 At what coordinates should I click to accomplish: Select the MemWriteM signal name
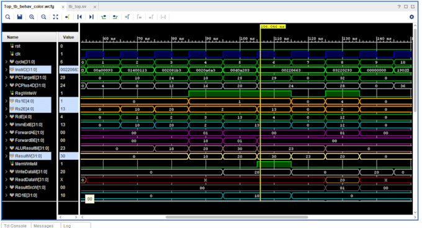[26, 164]
